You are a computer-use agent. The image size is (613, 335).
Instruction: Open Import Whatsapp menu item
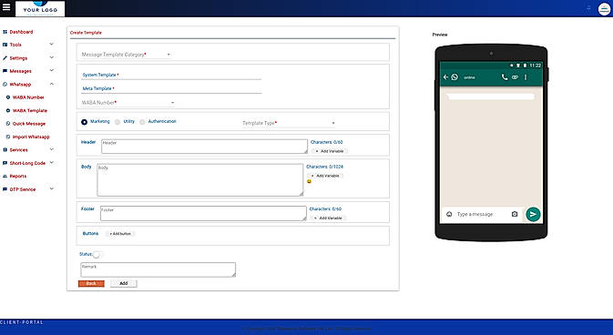point(31,137)
